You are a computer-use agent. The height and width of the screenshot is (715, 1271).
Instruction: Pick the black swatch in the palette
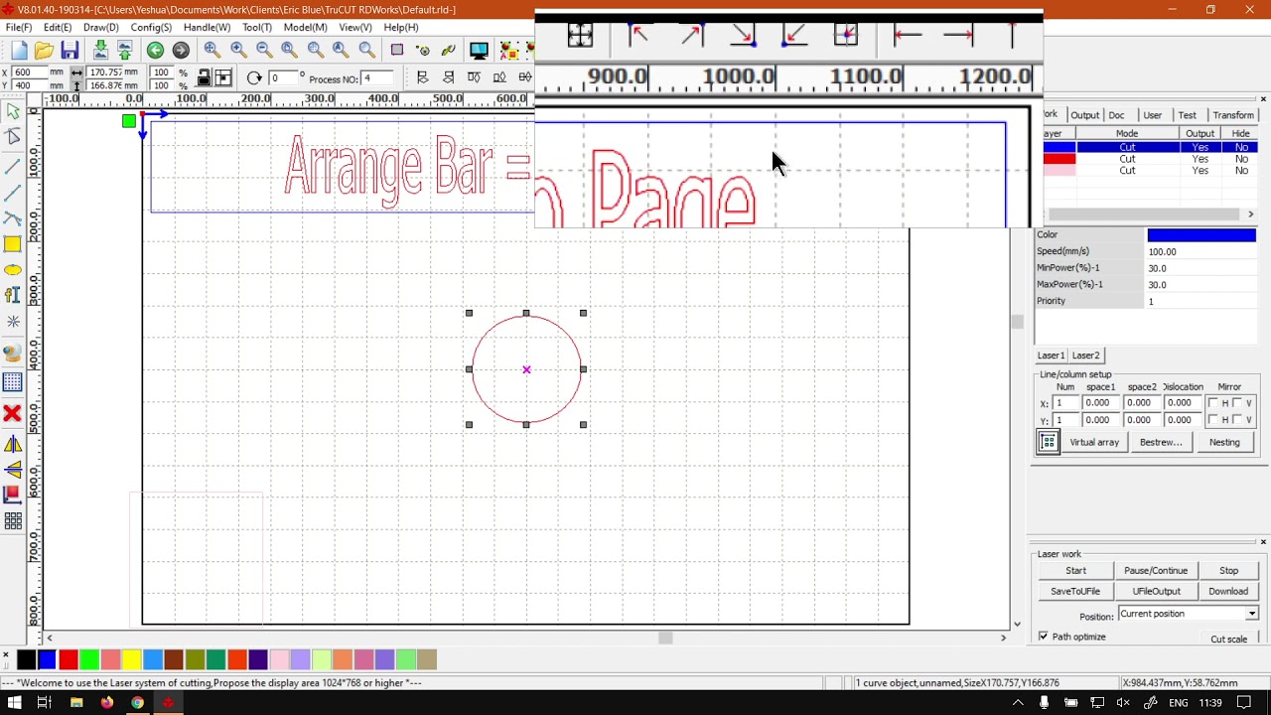click(x=27, y=659)
